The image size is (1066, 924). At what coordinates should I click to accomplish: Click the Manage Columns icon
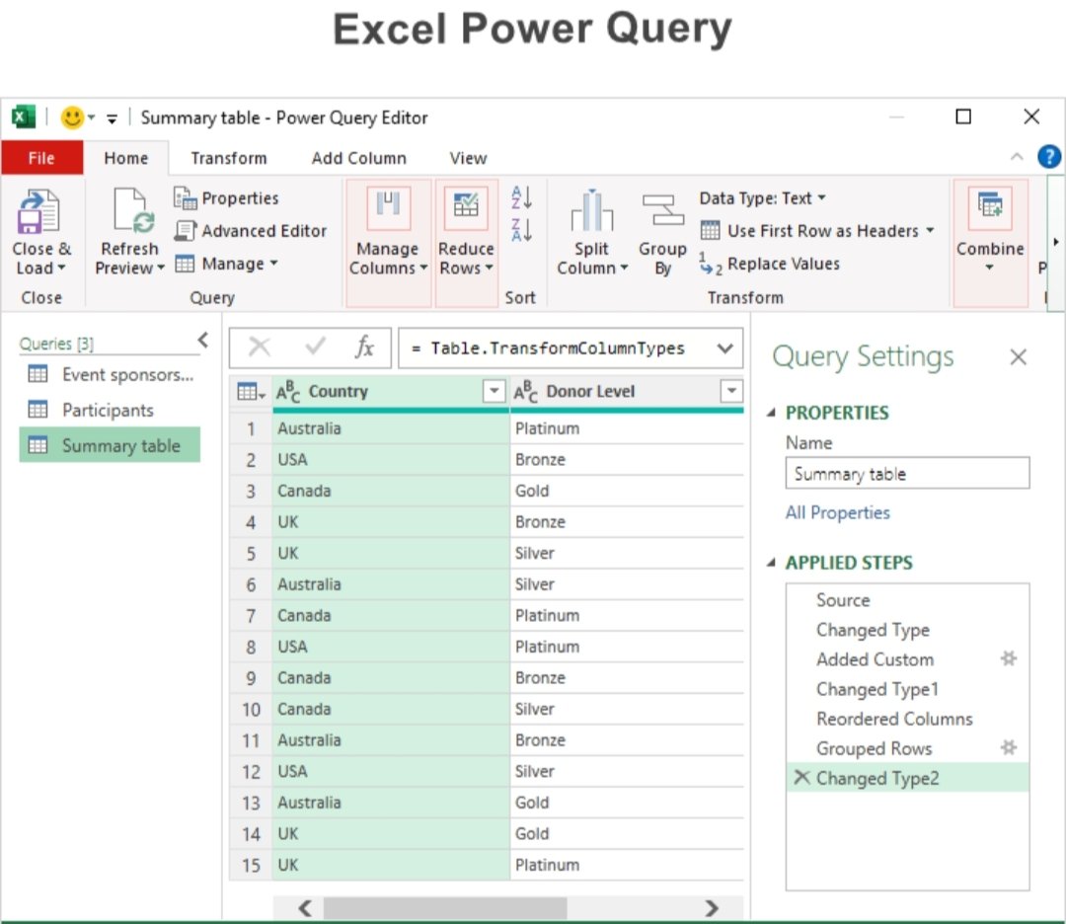pos(388,208)
